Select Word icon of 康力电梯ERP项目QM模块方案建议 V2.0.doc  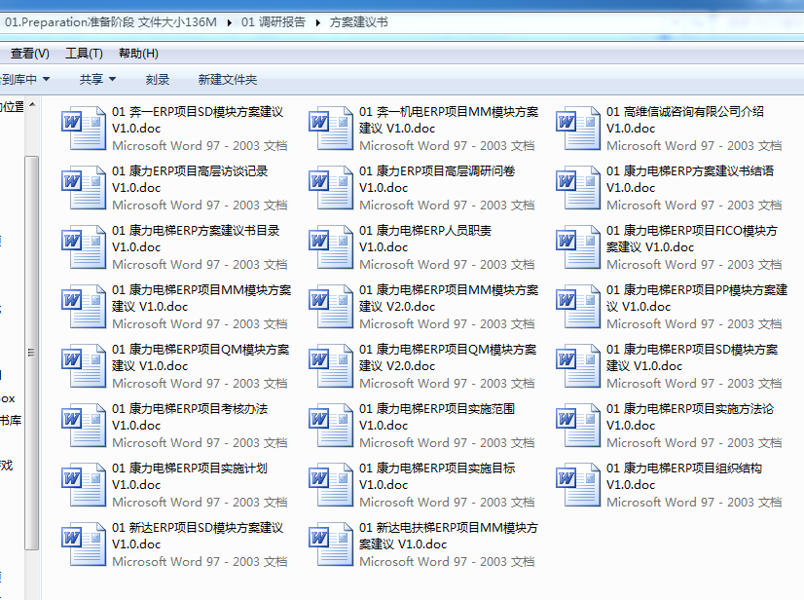click(331, 366)
